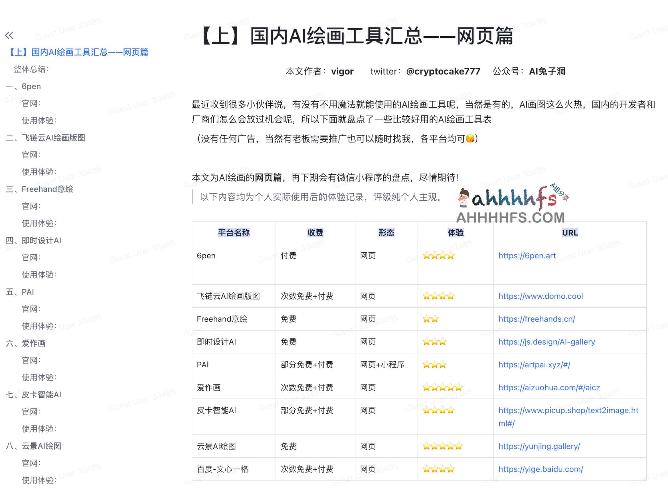The height and width of the screenshot is (491, 668).
Task: Open the https://www.domo.cool link
Action: tap(541, 296)
